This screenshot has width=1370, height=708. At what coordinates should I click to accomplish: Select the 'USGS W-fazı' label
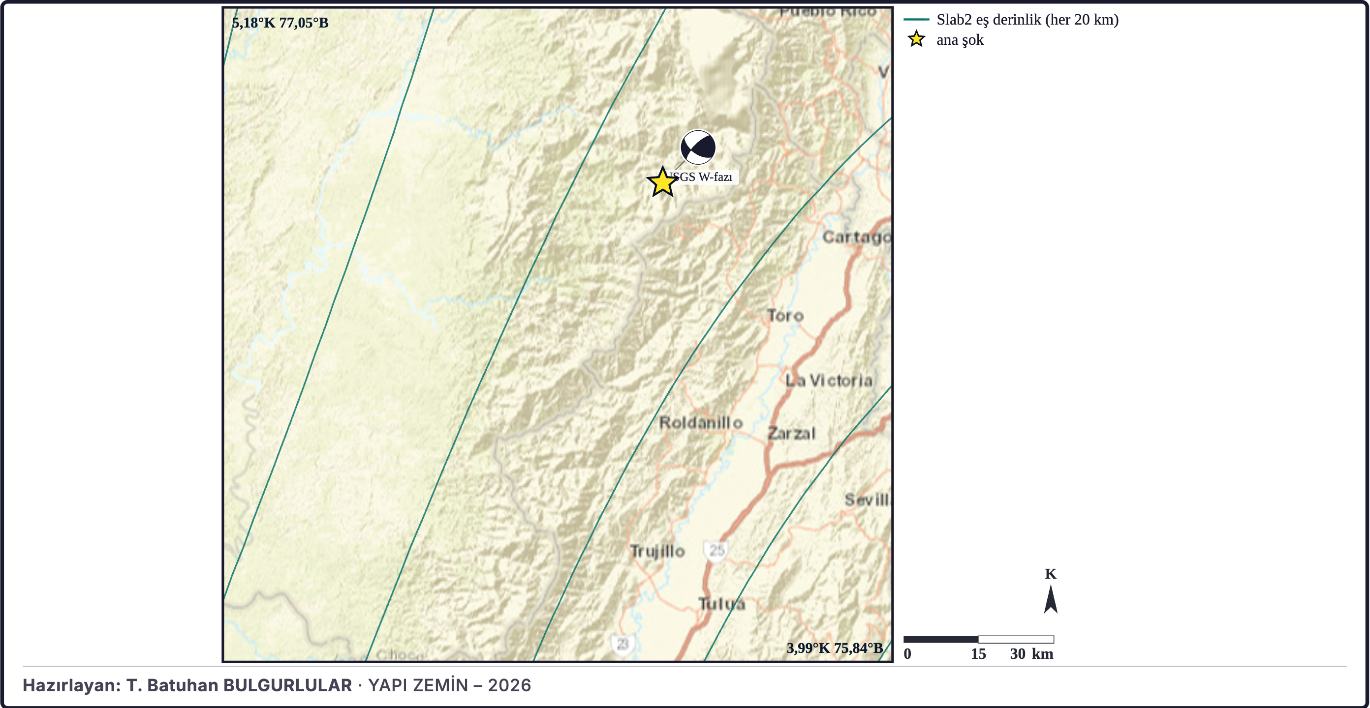pos(702,177)
